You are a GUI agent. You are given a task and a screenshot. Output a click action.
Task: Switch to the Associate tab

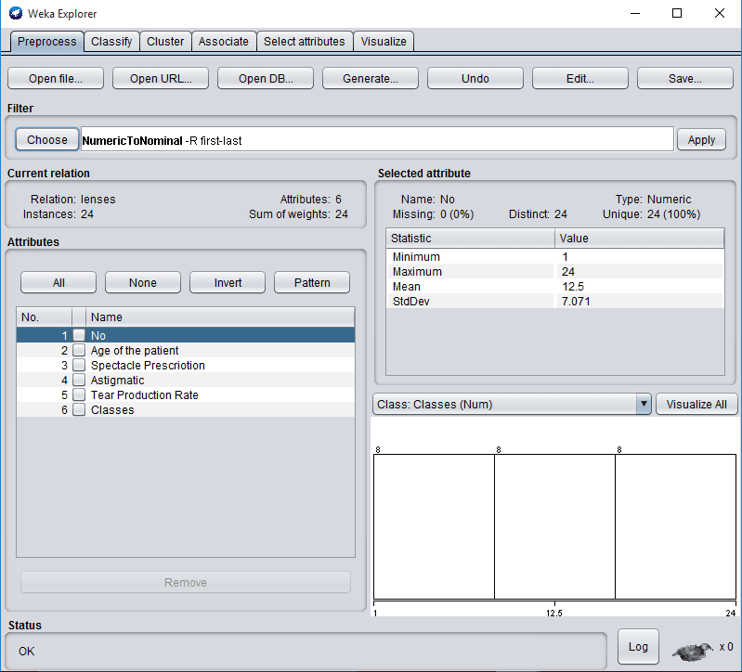tap(224, 42)
